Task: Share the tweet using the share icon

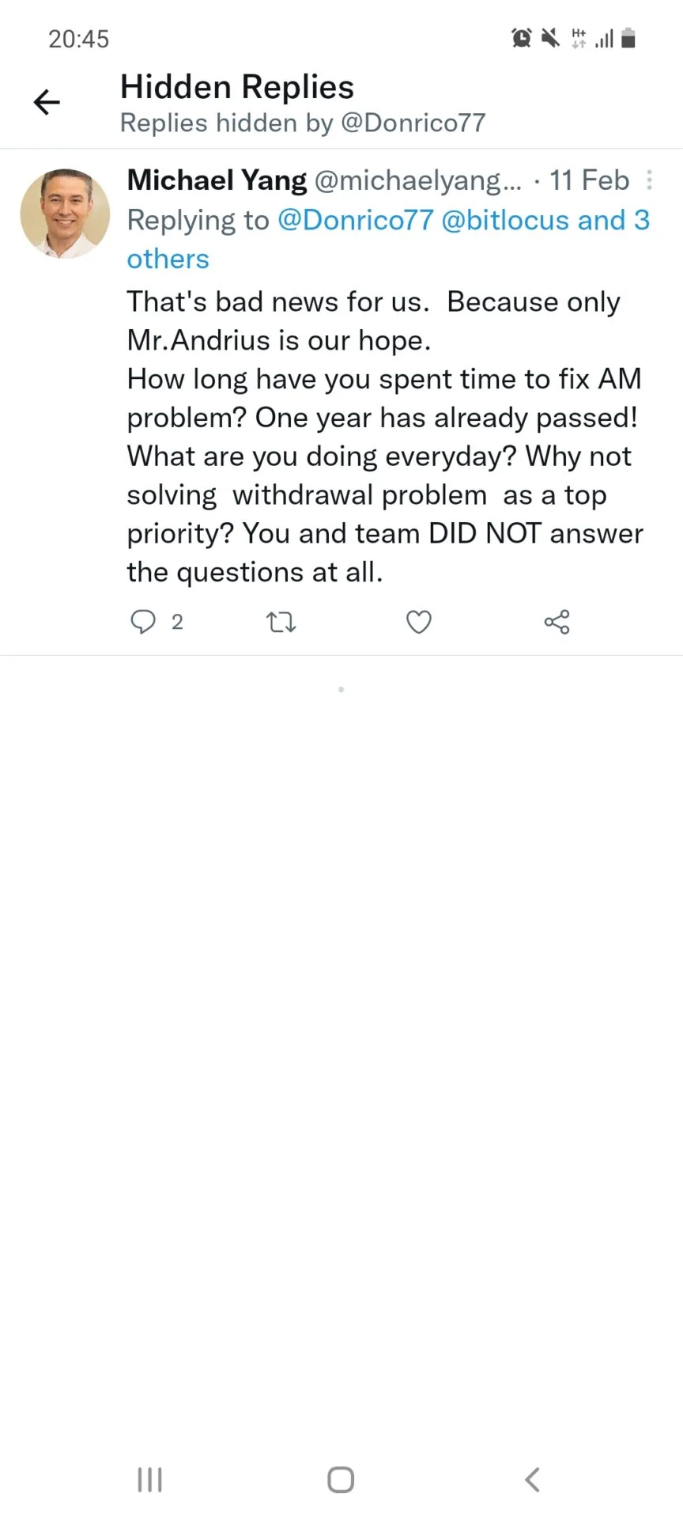Action: click(557, 622)
